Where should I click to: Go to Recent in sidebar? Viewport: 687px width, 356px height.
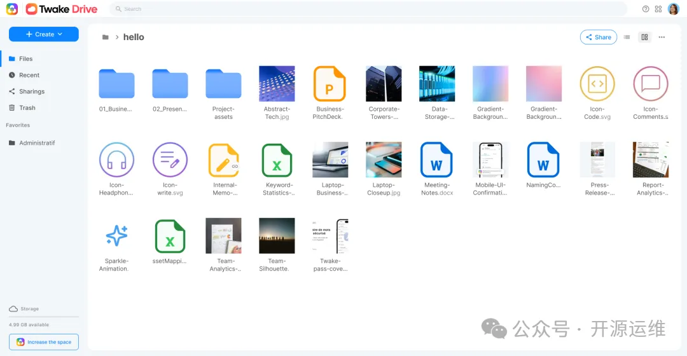(29, 75)
